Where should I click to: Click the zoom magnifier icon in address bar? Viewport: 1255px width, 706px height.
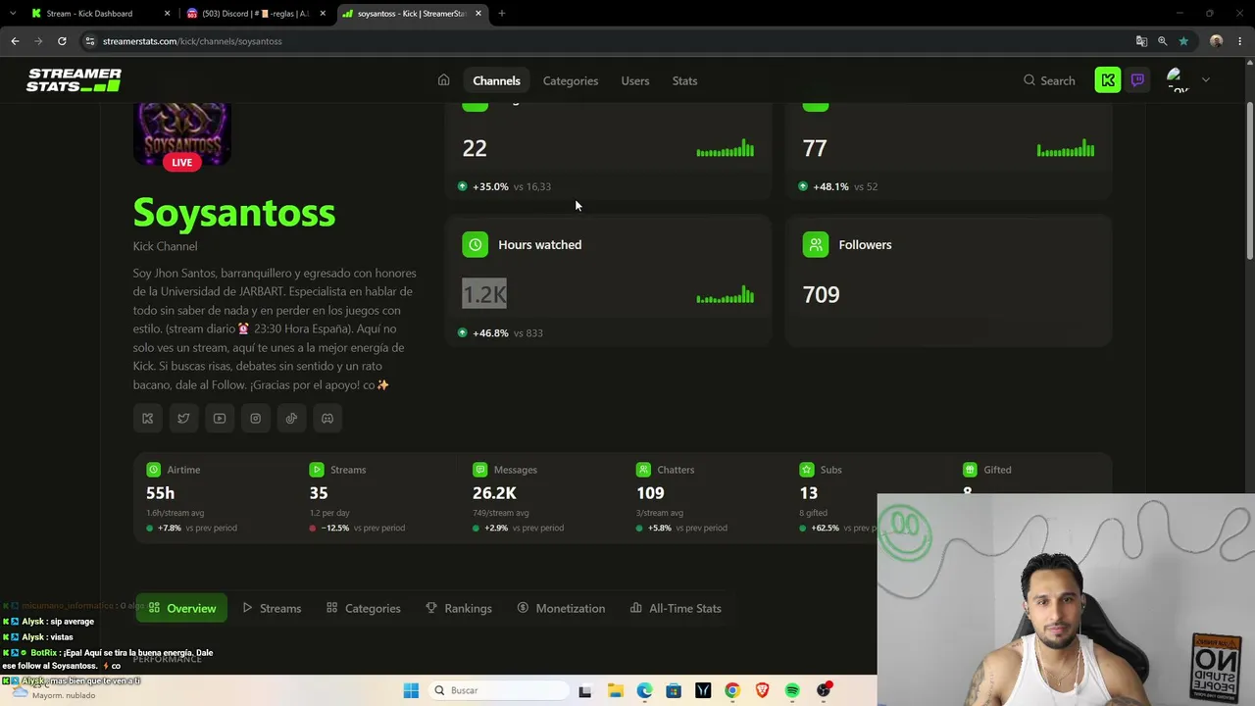point(1163,41)
